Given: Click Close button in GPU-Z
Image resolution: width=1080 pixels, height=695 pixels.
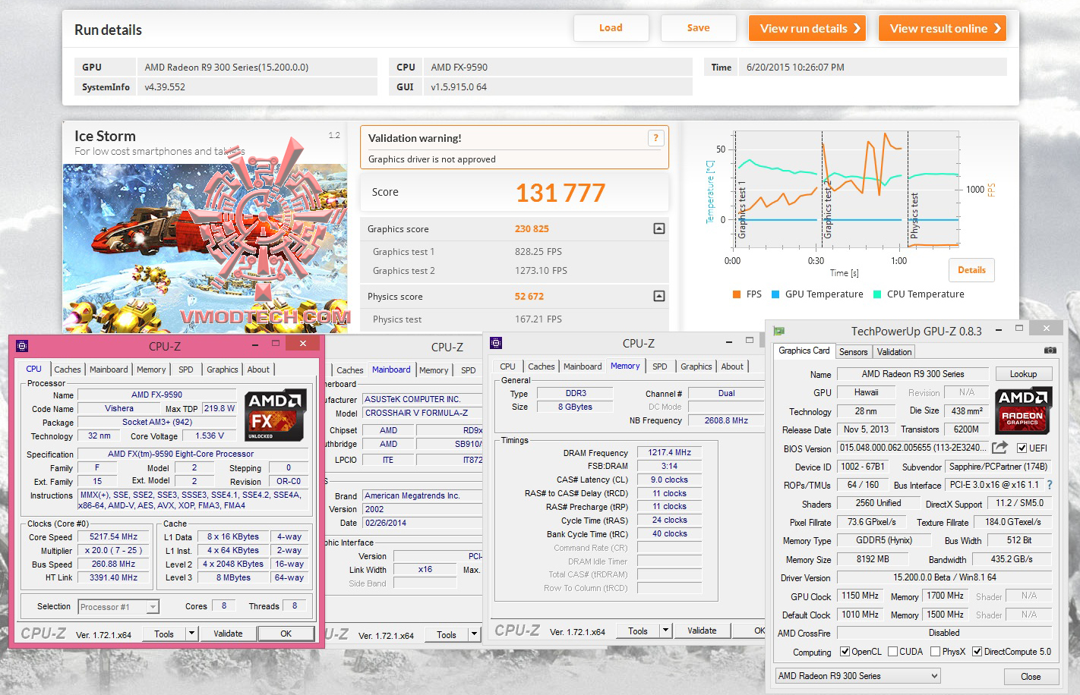Looking at the screenshot, I should 1031,677.
